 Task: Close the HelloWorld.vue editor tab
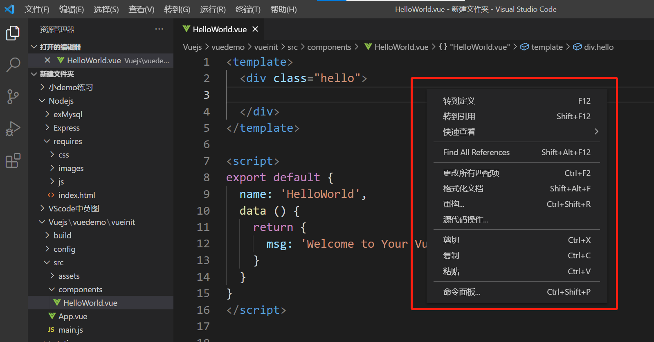[255, 29]
